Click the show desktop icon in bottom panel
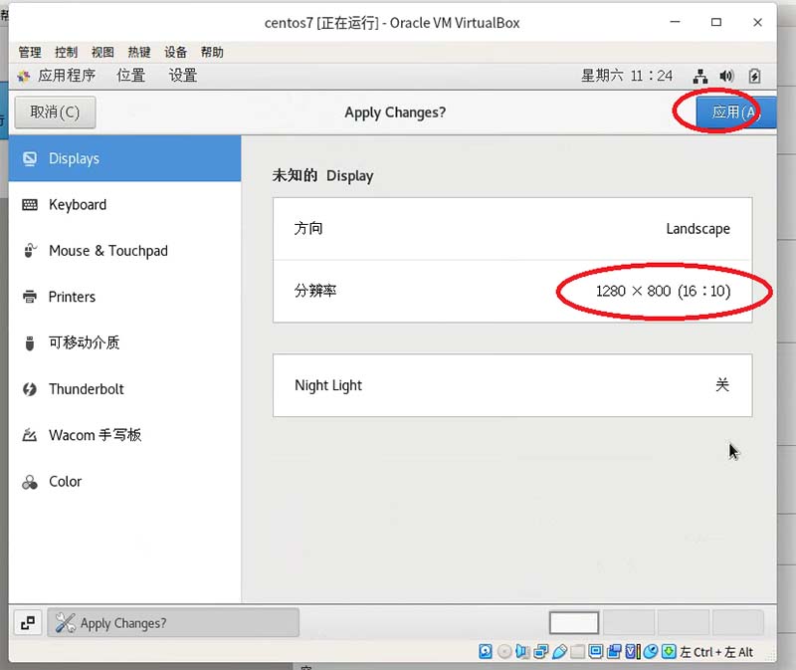The height and width of the screenshot is (670, 796). pyautogui.click(x=28, y=623)
